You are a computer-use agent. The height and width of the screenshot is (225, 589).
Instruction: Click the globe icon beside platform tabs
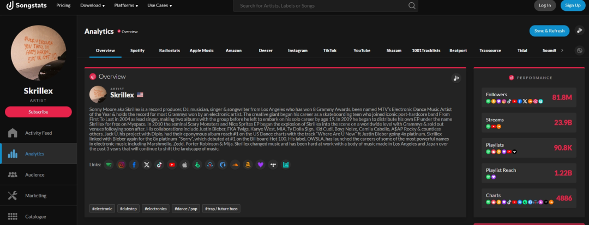coord(580,51)
